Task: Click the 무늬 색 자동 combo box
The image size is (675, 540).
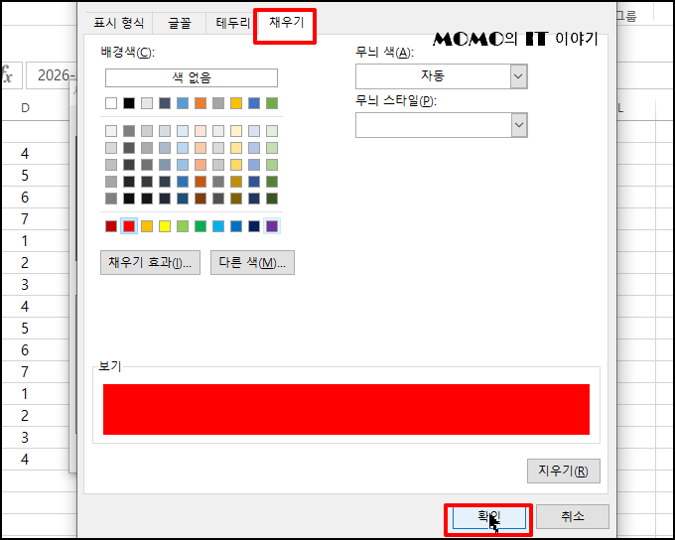Action: 442,76
